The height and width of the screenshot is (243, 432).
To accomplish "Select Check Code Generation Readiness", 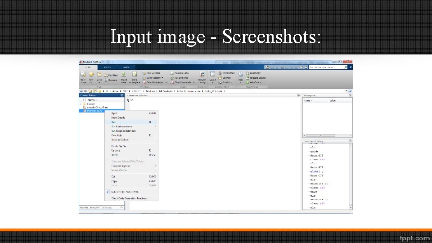I will 131,198.
